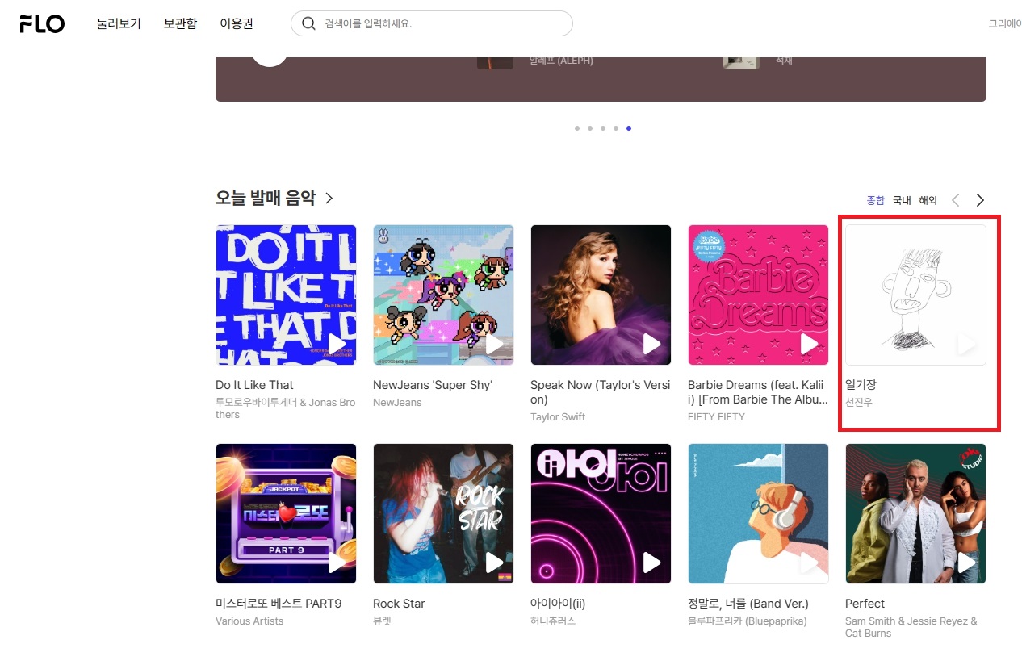1022x665 pixels.
Task: Play the Barbie Dreams single
Action: click(x=810, y=345)
